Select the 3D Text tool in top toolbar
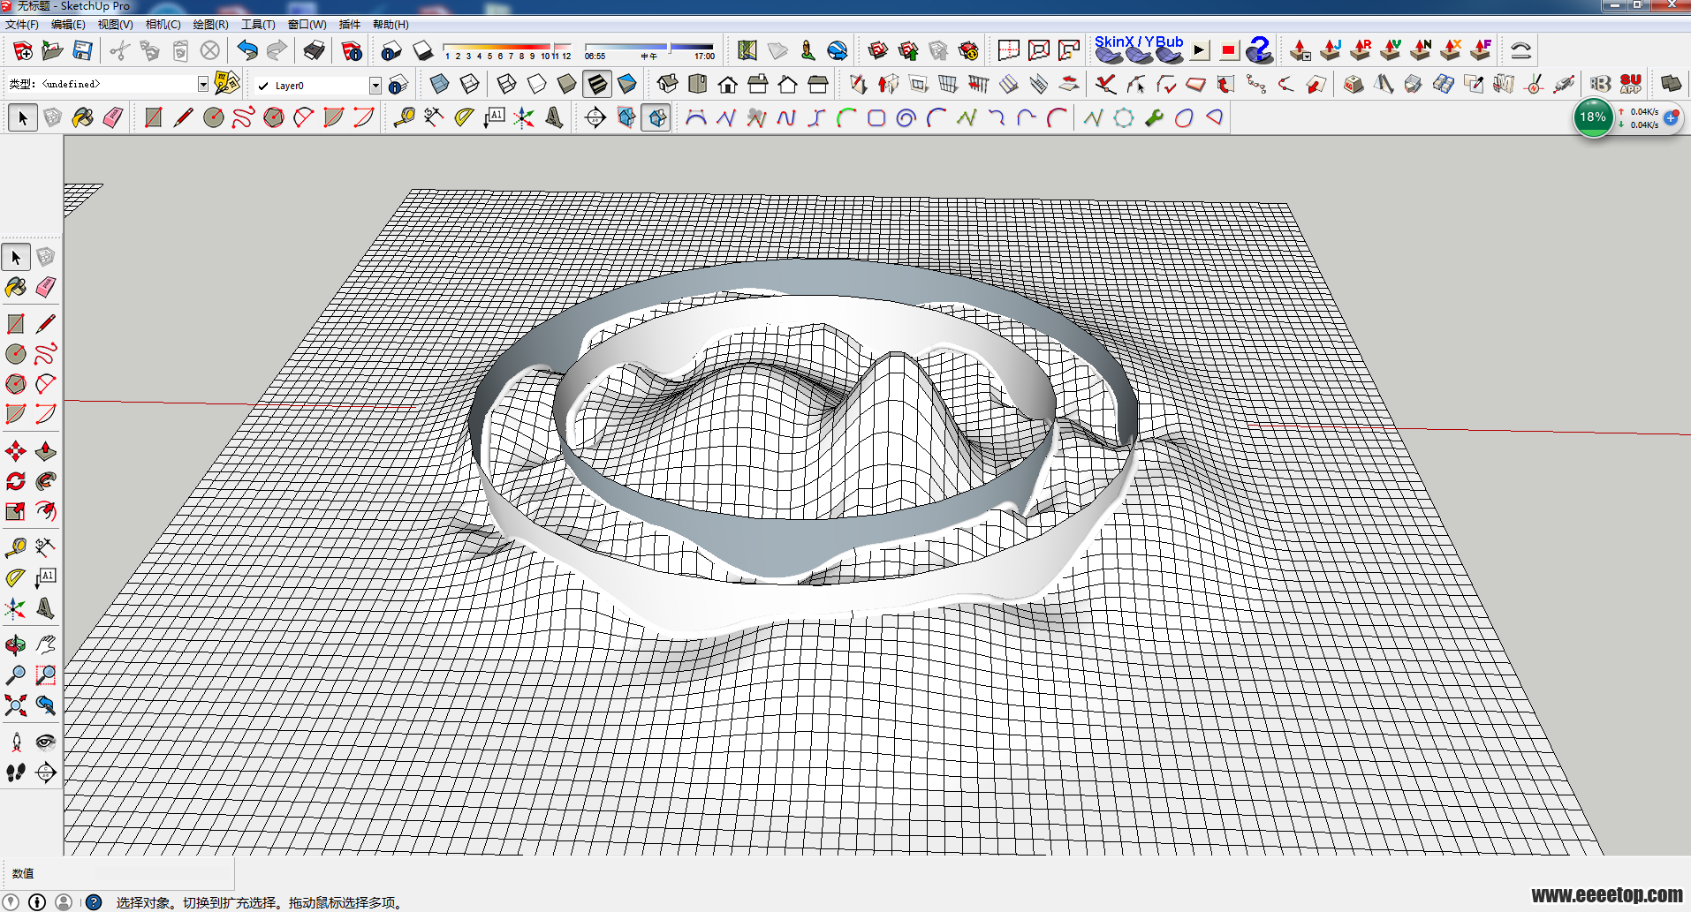Screen dimensions: 1691x912 click(554, 117)
